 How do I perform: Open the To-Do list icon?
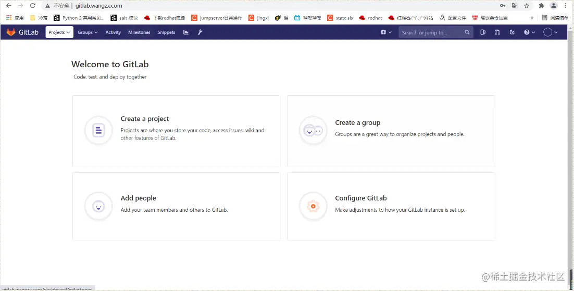pyautogui.click(x=512, y=32)
